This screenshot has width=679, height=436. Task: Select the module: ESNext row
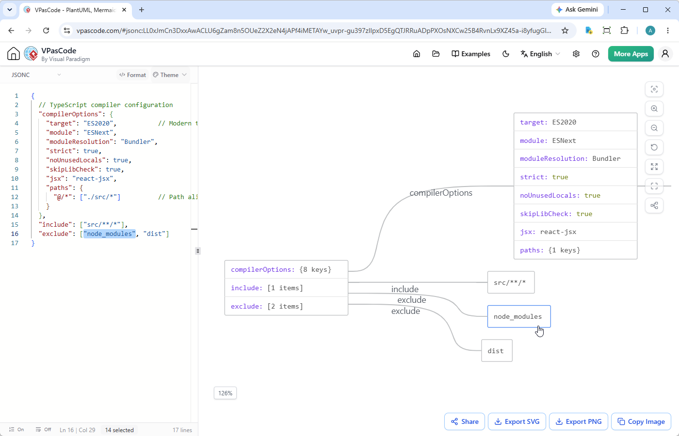tap(575, 140)
